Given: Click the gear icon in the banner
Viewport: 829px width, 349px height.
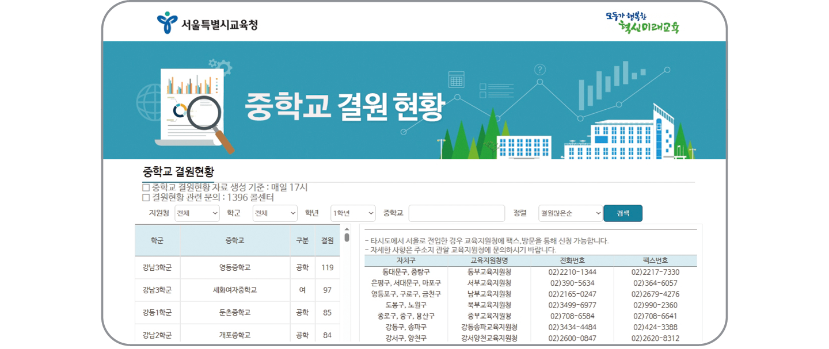Looking at the screenshot, I should [220, 67].
